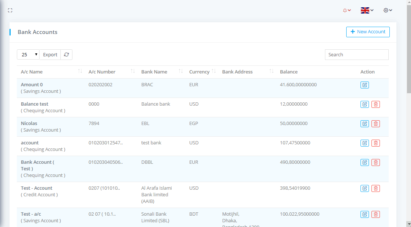
Task: Click the fullscreen toggle icon
Action: coord(10,11)
